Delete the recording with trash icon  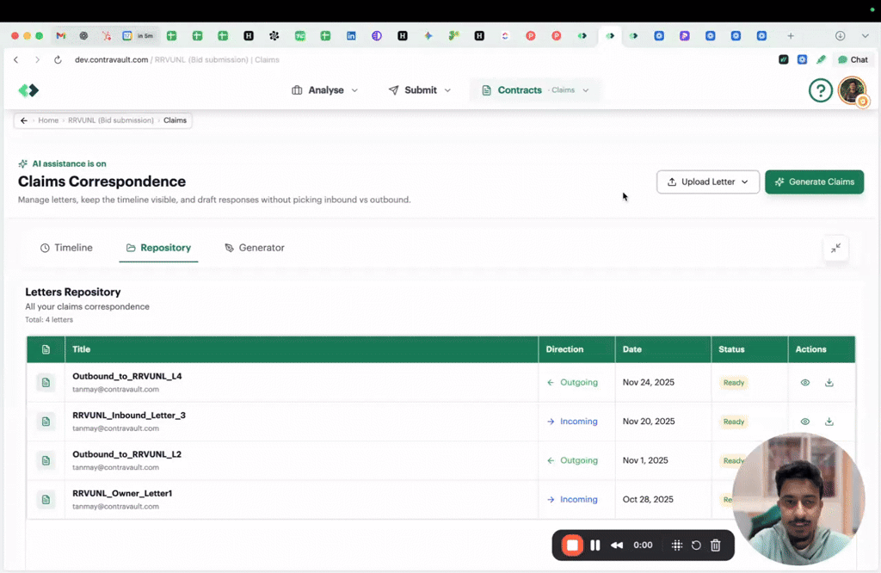pyautogui.click(x=715, y=545)
